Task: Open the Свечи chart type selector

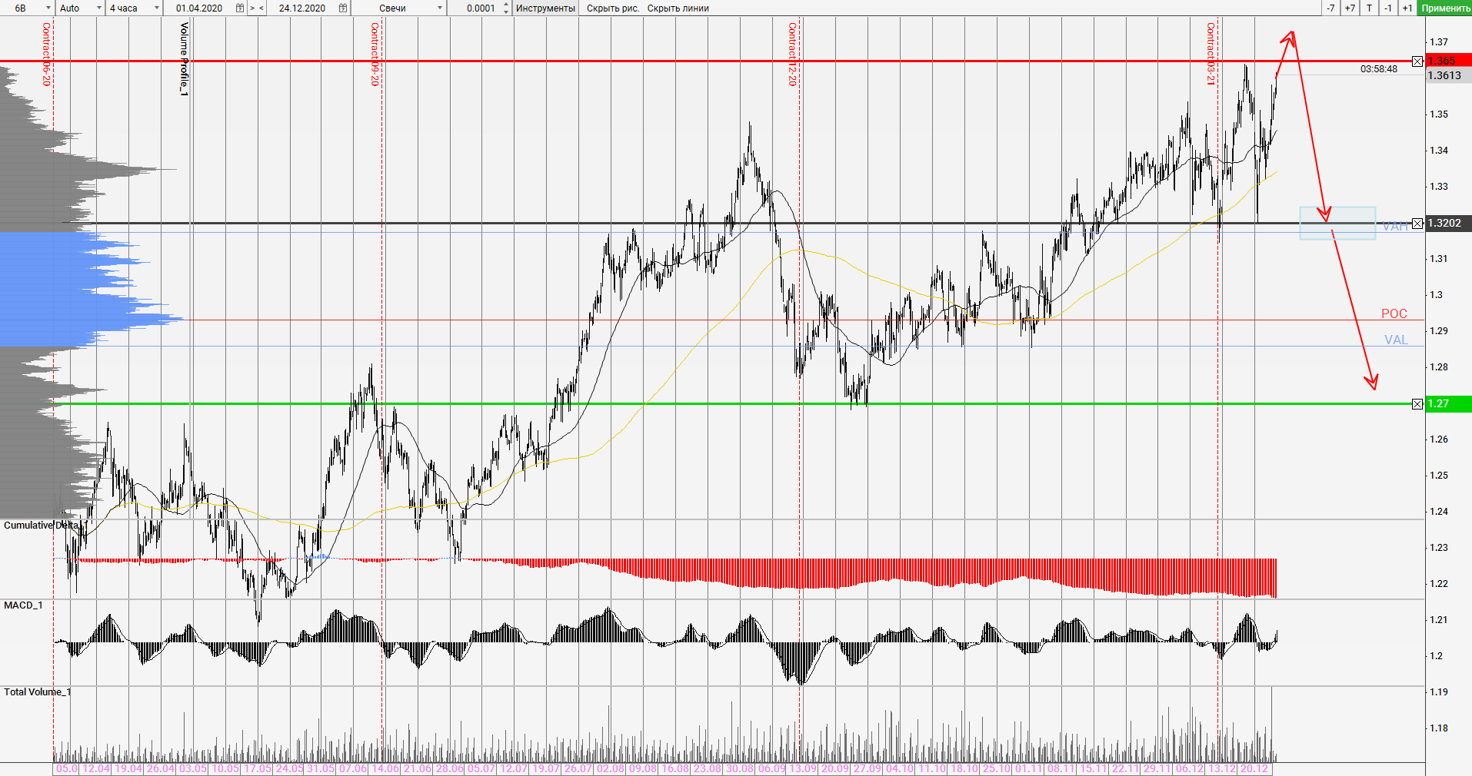Action: [440, 8]
